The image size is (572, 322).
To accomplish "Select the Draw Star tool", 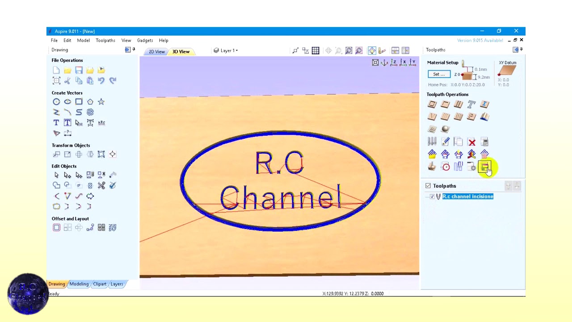I will tap(101, 102).
